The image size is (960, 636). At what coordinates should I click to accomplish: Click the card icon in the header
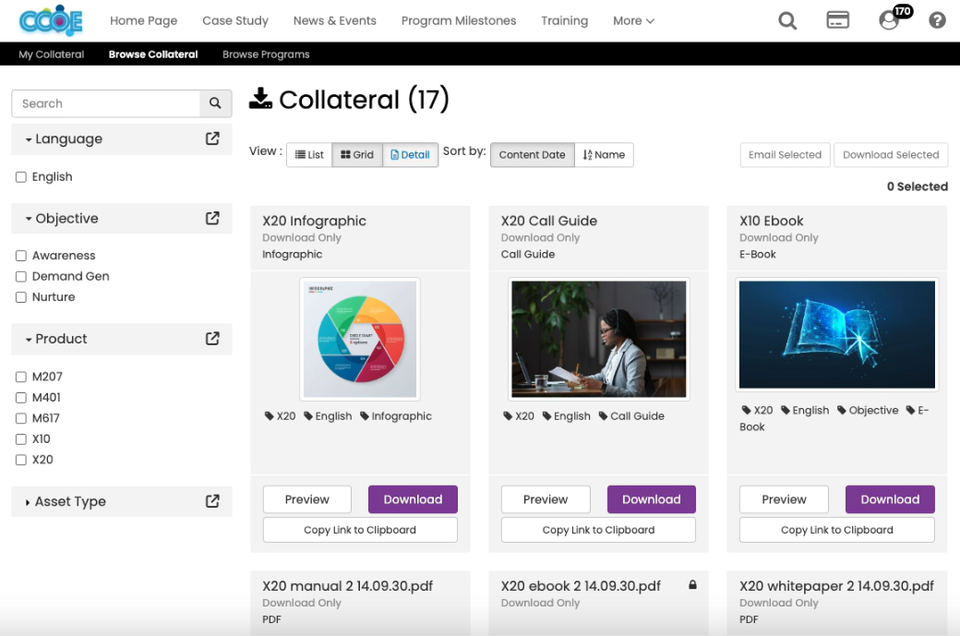click(x=837, y=19)
